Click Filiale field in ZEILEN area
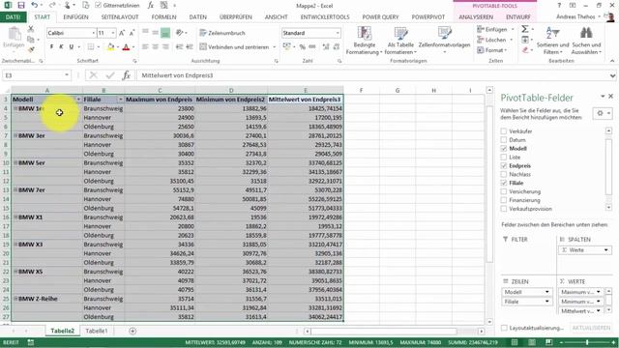The height and width of the screenshot is (348, 619). coord(526,302)
